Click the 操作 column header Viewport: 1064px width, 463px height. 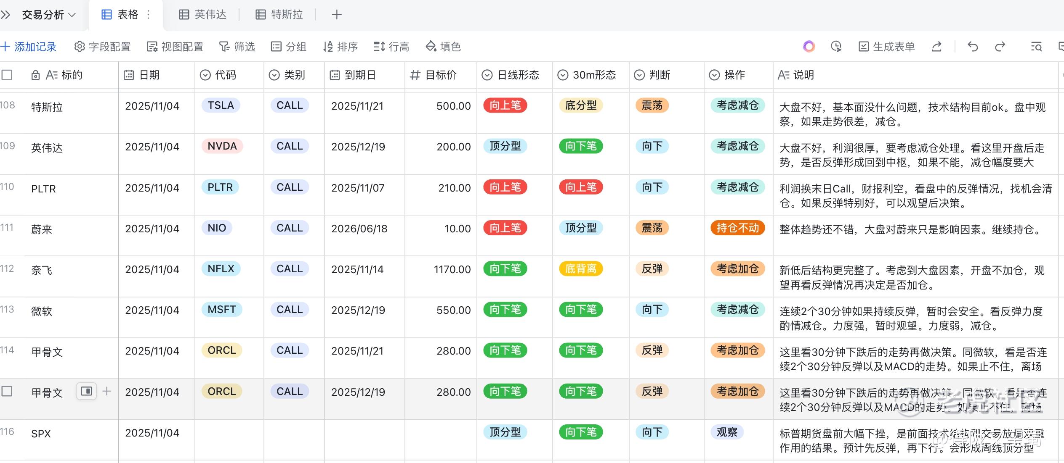click(734, 75)
